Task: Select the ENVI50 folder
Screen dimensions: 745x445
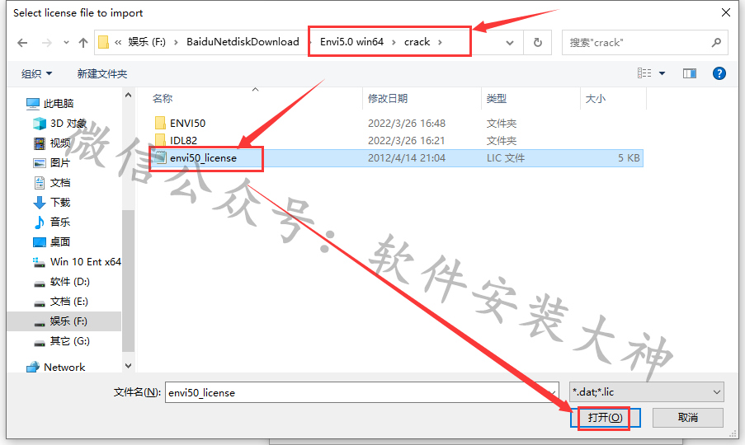Action: (187, 124)
